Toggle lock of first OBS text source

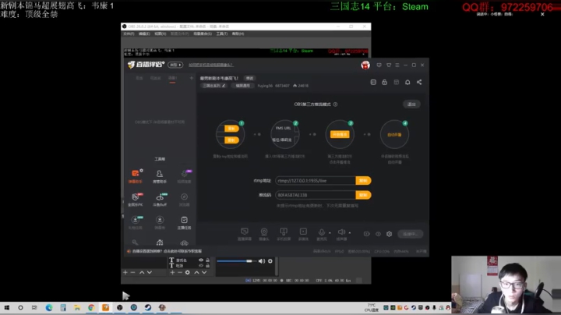(x=207, y=260)
